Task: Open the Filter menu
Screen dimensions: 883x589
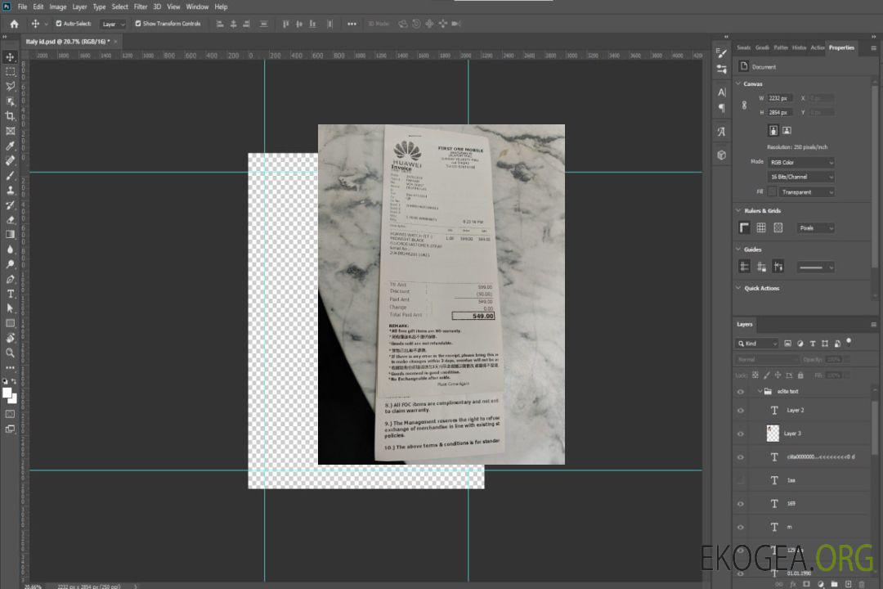Action: click(141, 7)
